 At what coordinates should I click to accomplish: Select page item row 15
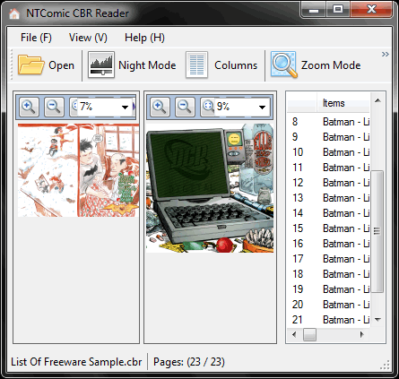tap(328, 228)
